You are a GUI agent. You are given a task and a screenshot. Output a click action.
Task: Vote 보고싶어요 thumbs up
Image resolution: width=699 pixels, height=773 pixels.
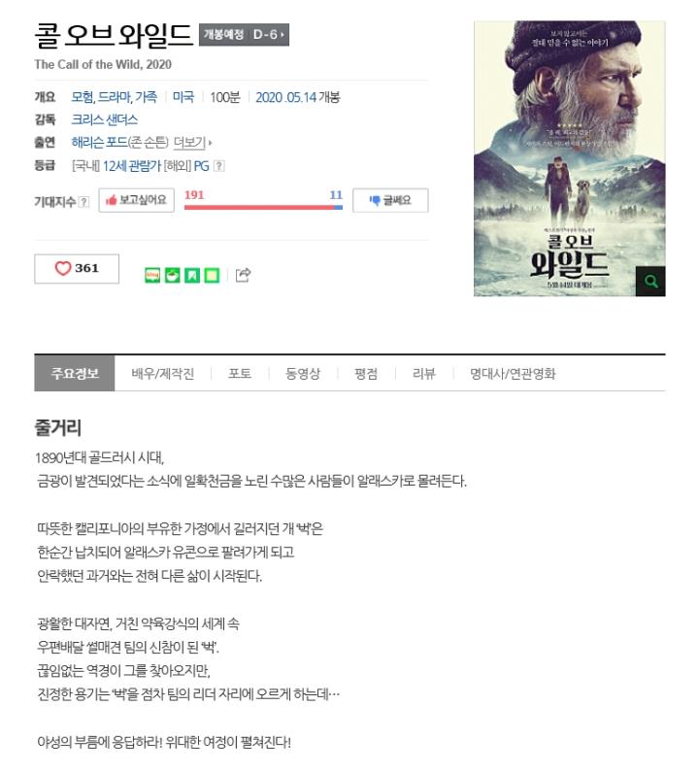(137, 200)
